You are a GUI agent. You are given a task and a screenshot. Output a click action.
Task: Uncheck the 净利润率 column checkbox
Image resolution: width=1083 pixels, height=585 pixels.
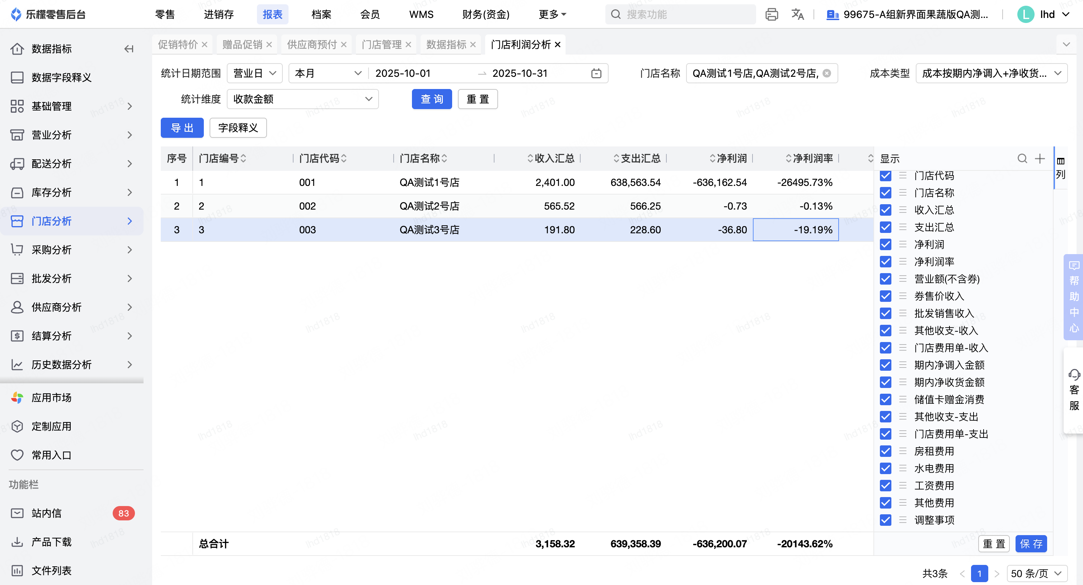point(885,262)
